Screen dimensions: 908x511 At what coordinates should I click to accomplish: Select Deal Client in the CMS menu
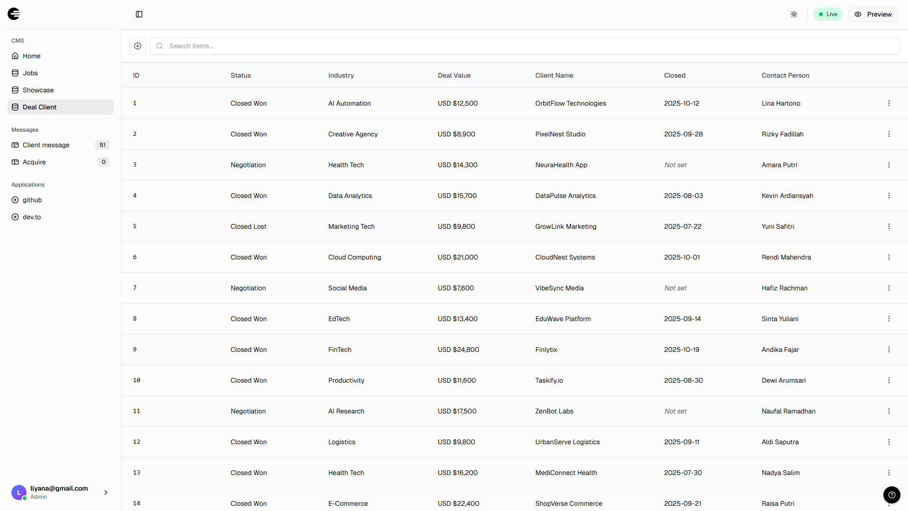pos(40,107)
